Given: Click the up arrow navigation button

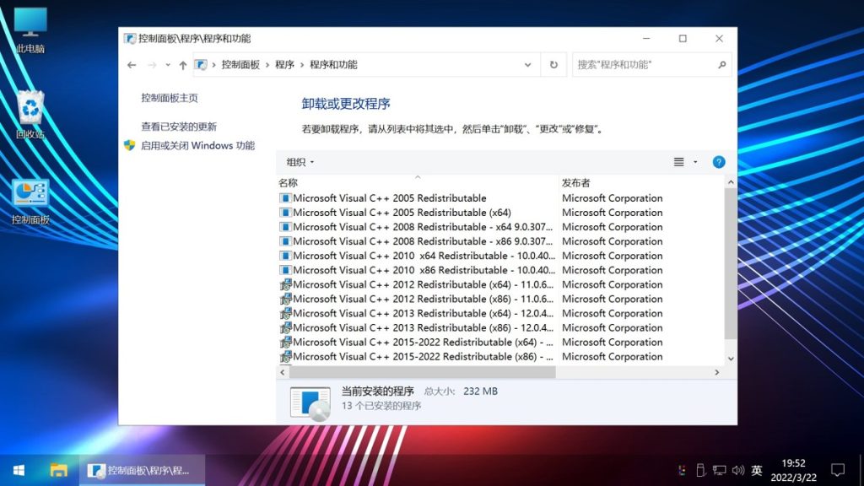Looking at the screenshot, I should (x=183, y=65).
